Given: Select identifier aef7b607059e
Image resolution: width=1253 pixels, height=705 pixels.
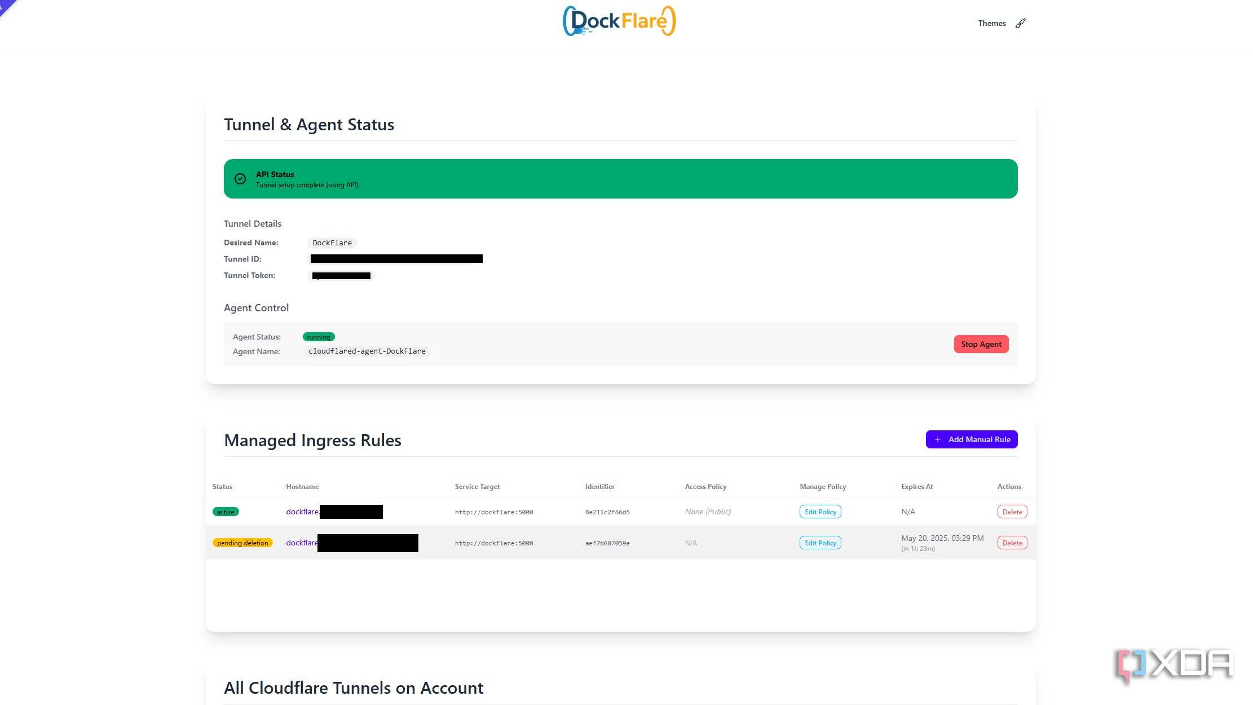Looking at the screenshot, I should point(607,543).
